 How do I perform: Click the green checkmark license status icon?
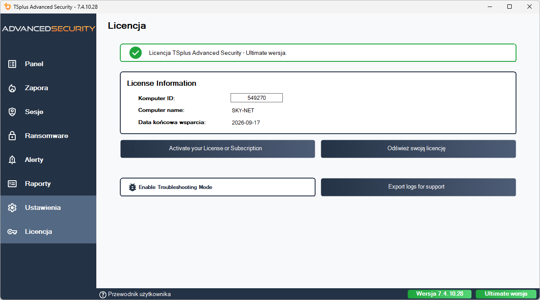coord(136,53)
